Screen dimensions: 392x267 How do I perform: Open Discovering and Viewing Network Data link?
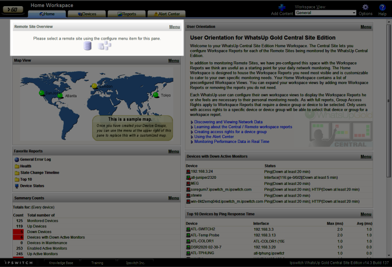point(228,122)
